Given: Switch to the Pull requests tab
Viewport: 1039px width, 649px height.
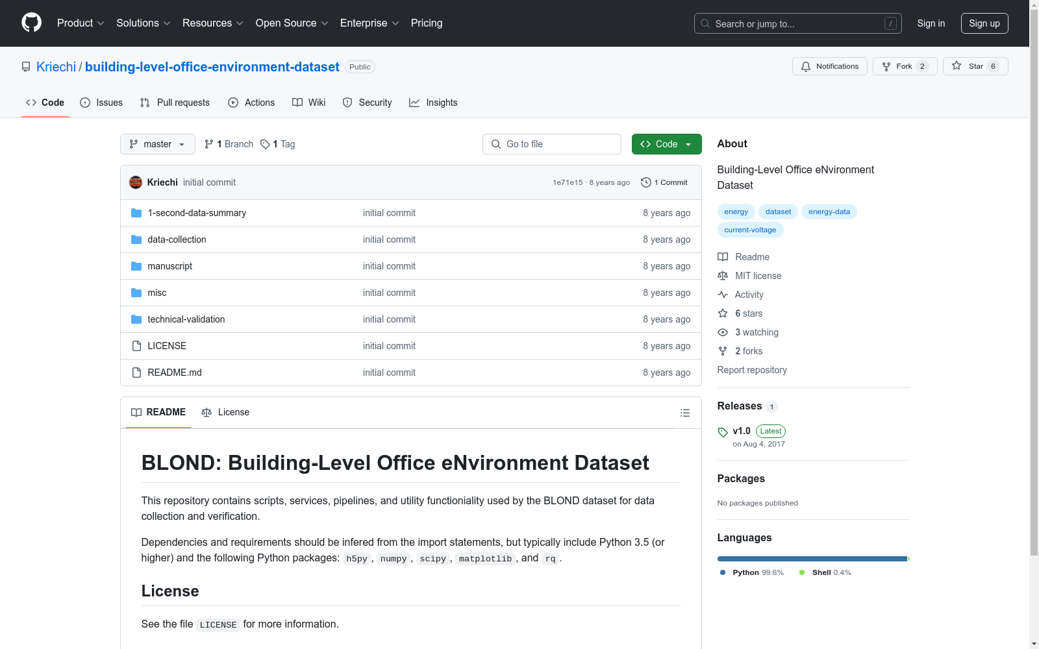Looking at the screenshot, I should tap(175, 103).
